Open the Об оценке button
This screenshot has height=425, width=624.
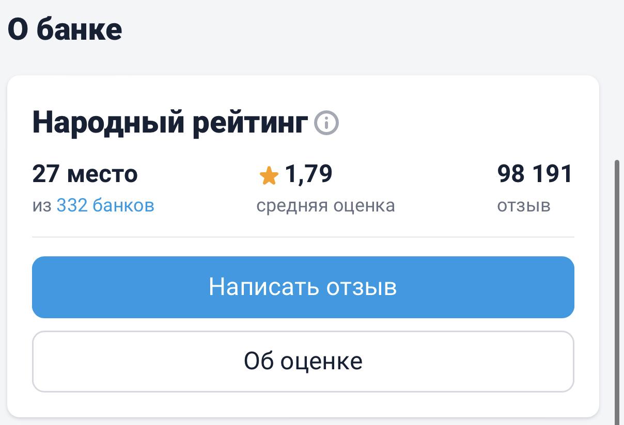pos(303,362)
